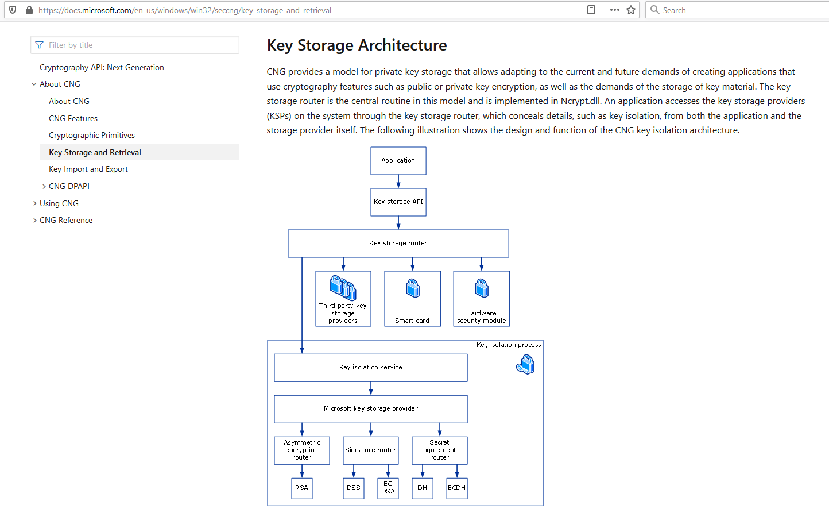Viewport: 829px width, 513px height.
Task: Click the EC DSA box in diagram
Action: click(388, 488)
